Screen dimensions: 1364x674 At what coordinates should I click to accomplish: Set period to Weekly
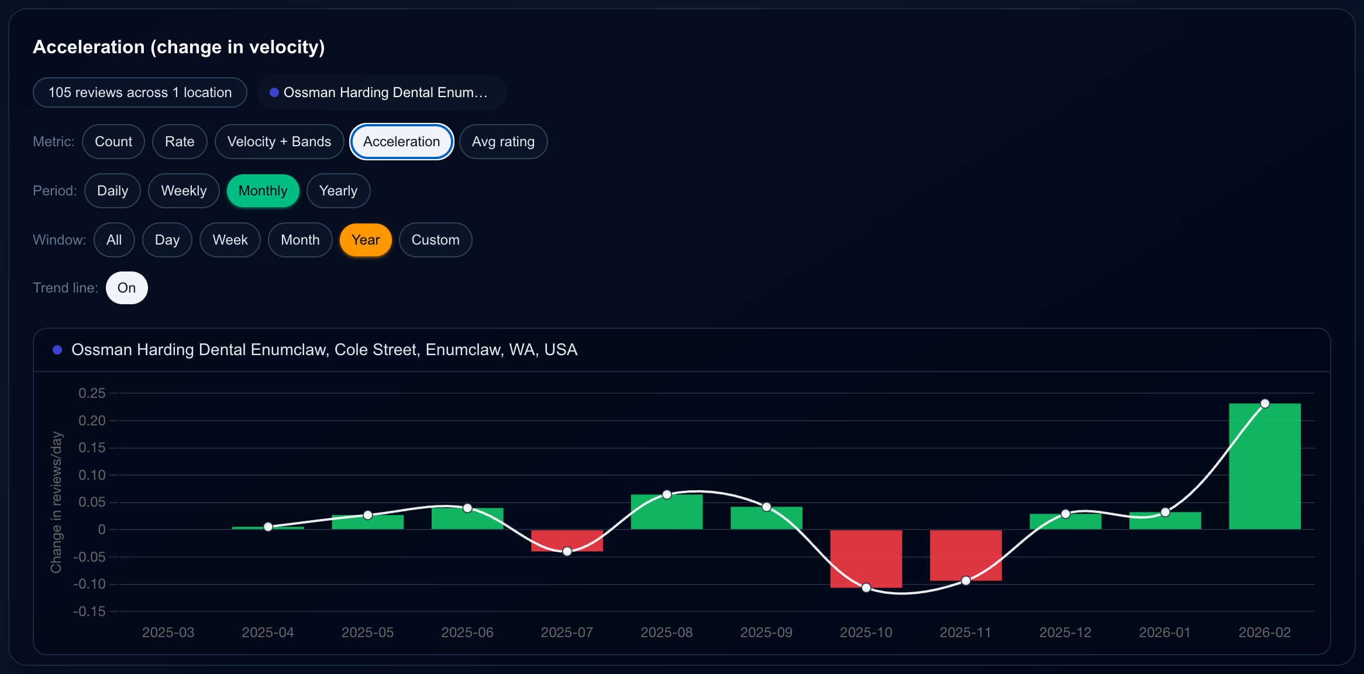click(x=184, y=191)
